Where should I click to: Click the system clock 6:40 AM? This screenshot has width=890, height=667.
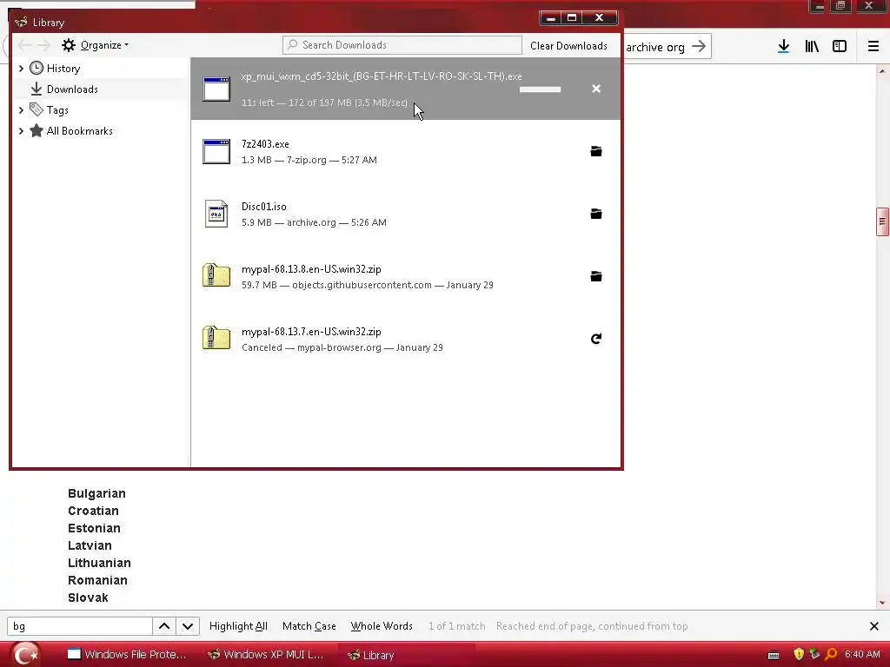click(862, 654)
